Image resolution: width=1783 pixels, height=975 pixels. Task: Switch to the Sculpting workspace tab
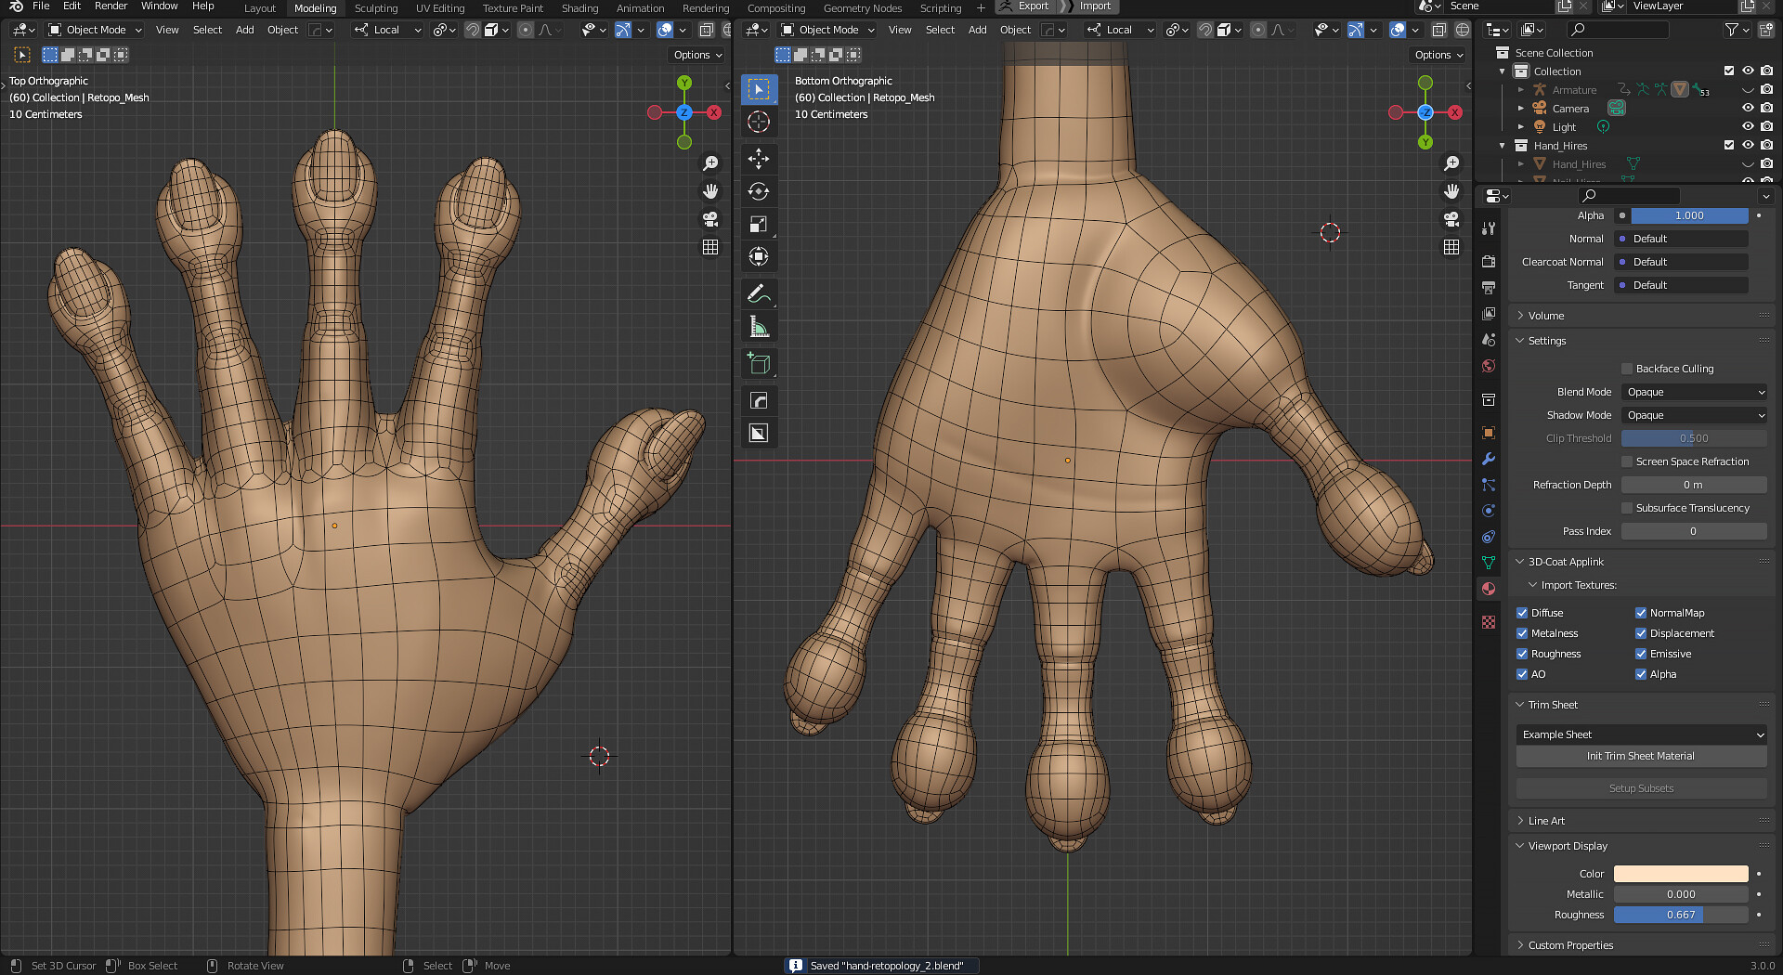click(x=376, y=7)
